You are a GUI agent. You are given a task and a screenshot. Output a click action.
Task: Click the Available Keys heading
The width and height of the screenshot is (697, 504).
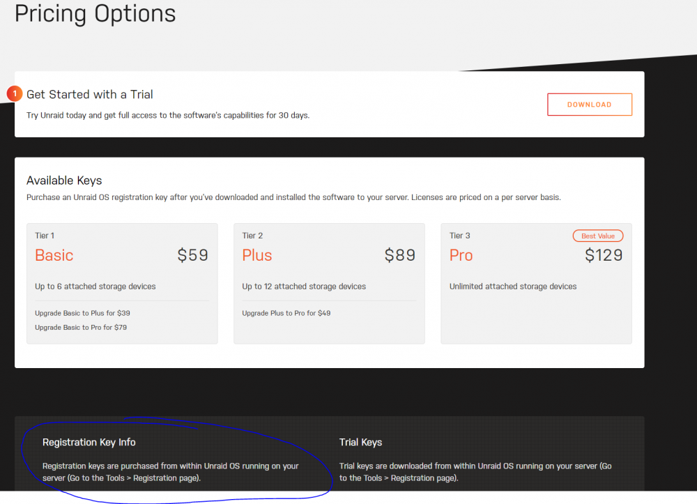click(x=64, y=181)
